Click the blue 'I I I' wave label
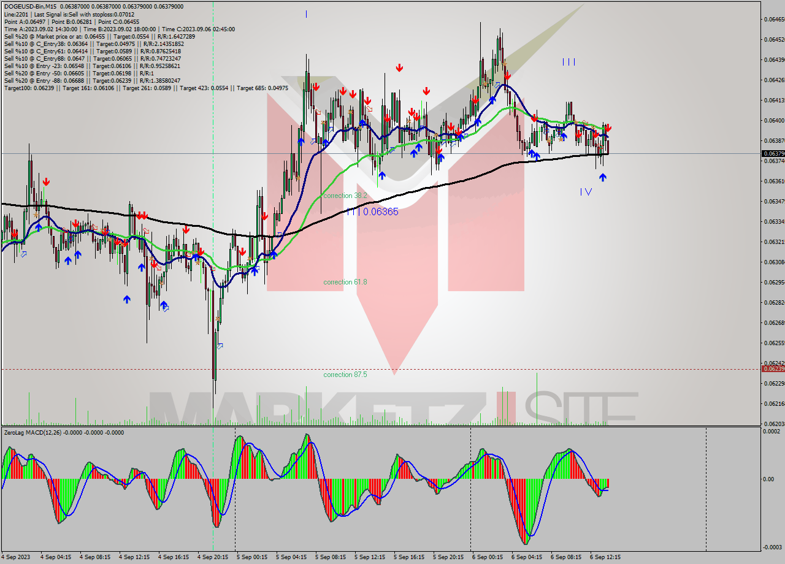This screenshot has height=564, width=785. [569, 62]
